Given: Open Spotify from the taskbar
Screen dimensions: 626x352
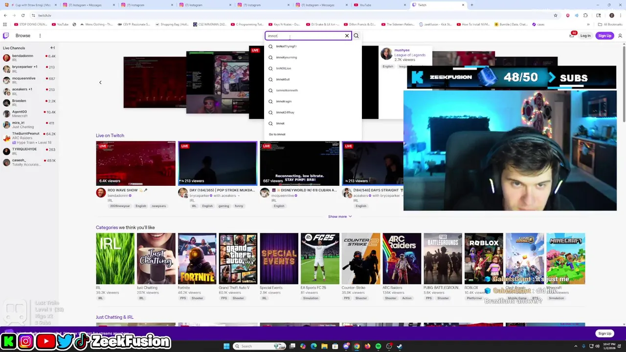Looking at the screenshot, I should click(x=378, y=346).
